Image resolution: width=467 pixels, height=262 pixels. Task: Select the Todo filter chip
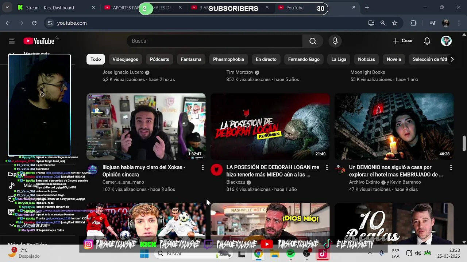point(96,59)
